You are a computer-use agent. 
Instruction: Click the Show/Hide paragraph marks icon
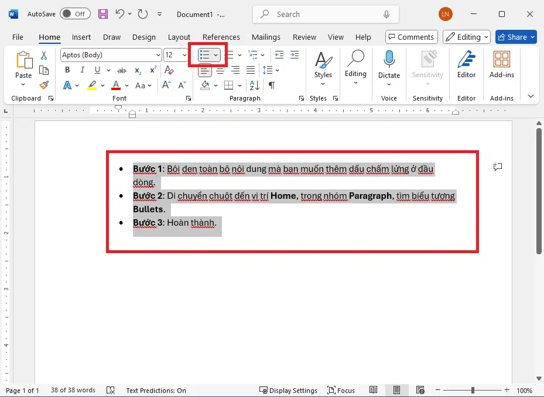[272, 85]
